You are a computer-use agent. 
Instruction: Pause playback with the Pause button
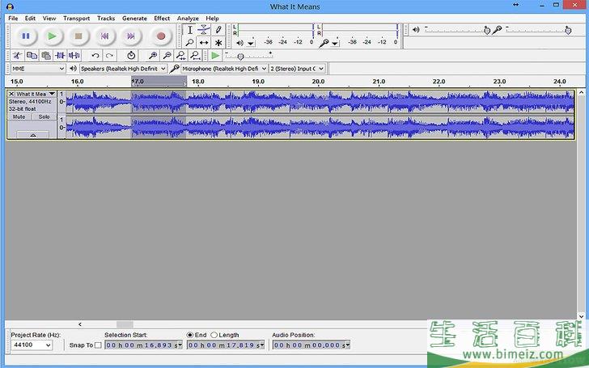coord(26,36)
